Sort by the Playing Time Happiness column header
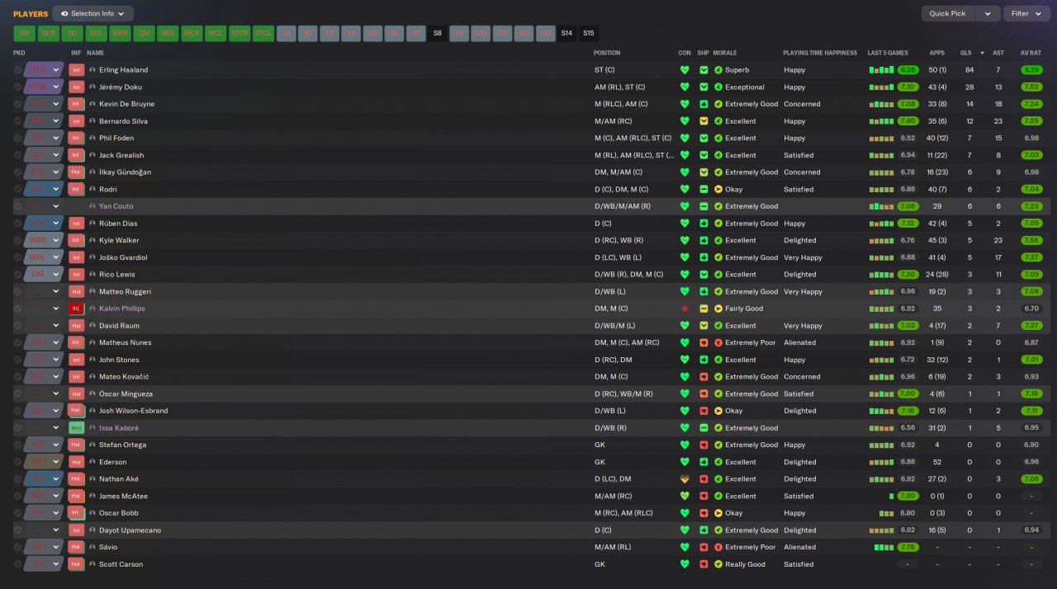Screen dimensions: 1057x589 point(820,53)
